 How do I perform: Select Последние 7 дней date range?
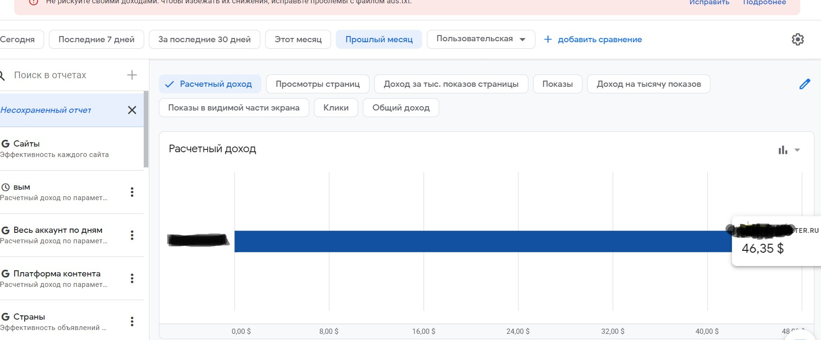(x=96, y=39)
